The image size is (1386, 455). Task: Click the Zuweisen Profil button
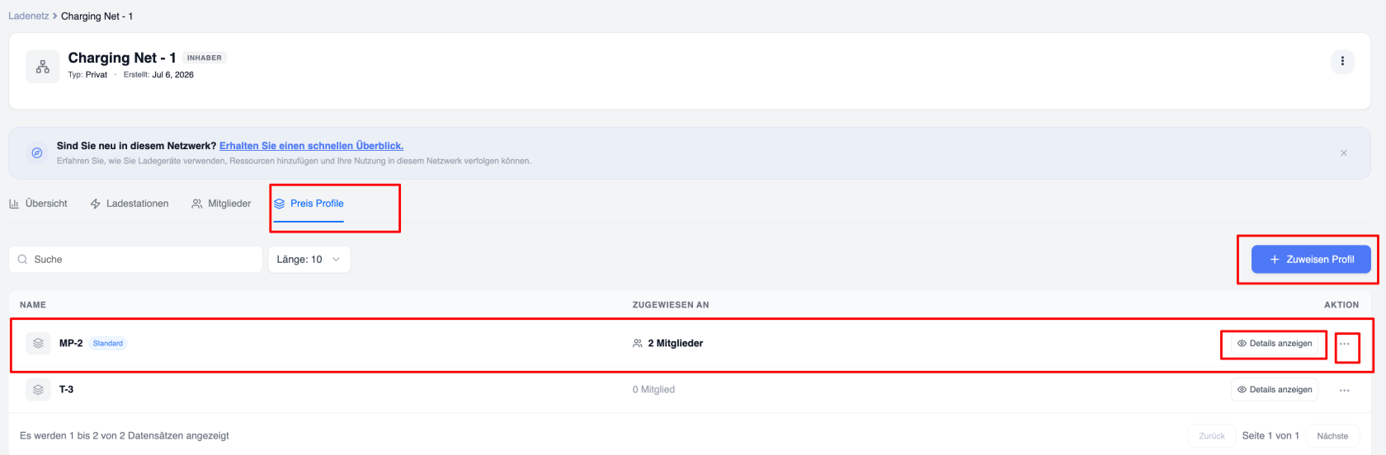1311,260
